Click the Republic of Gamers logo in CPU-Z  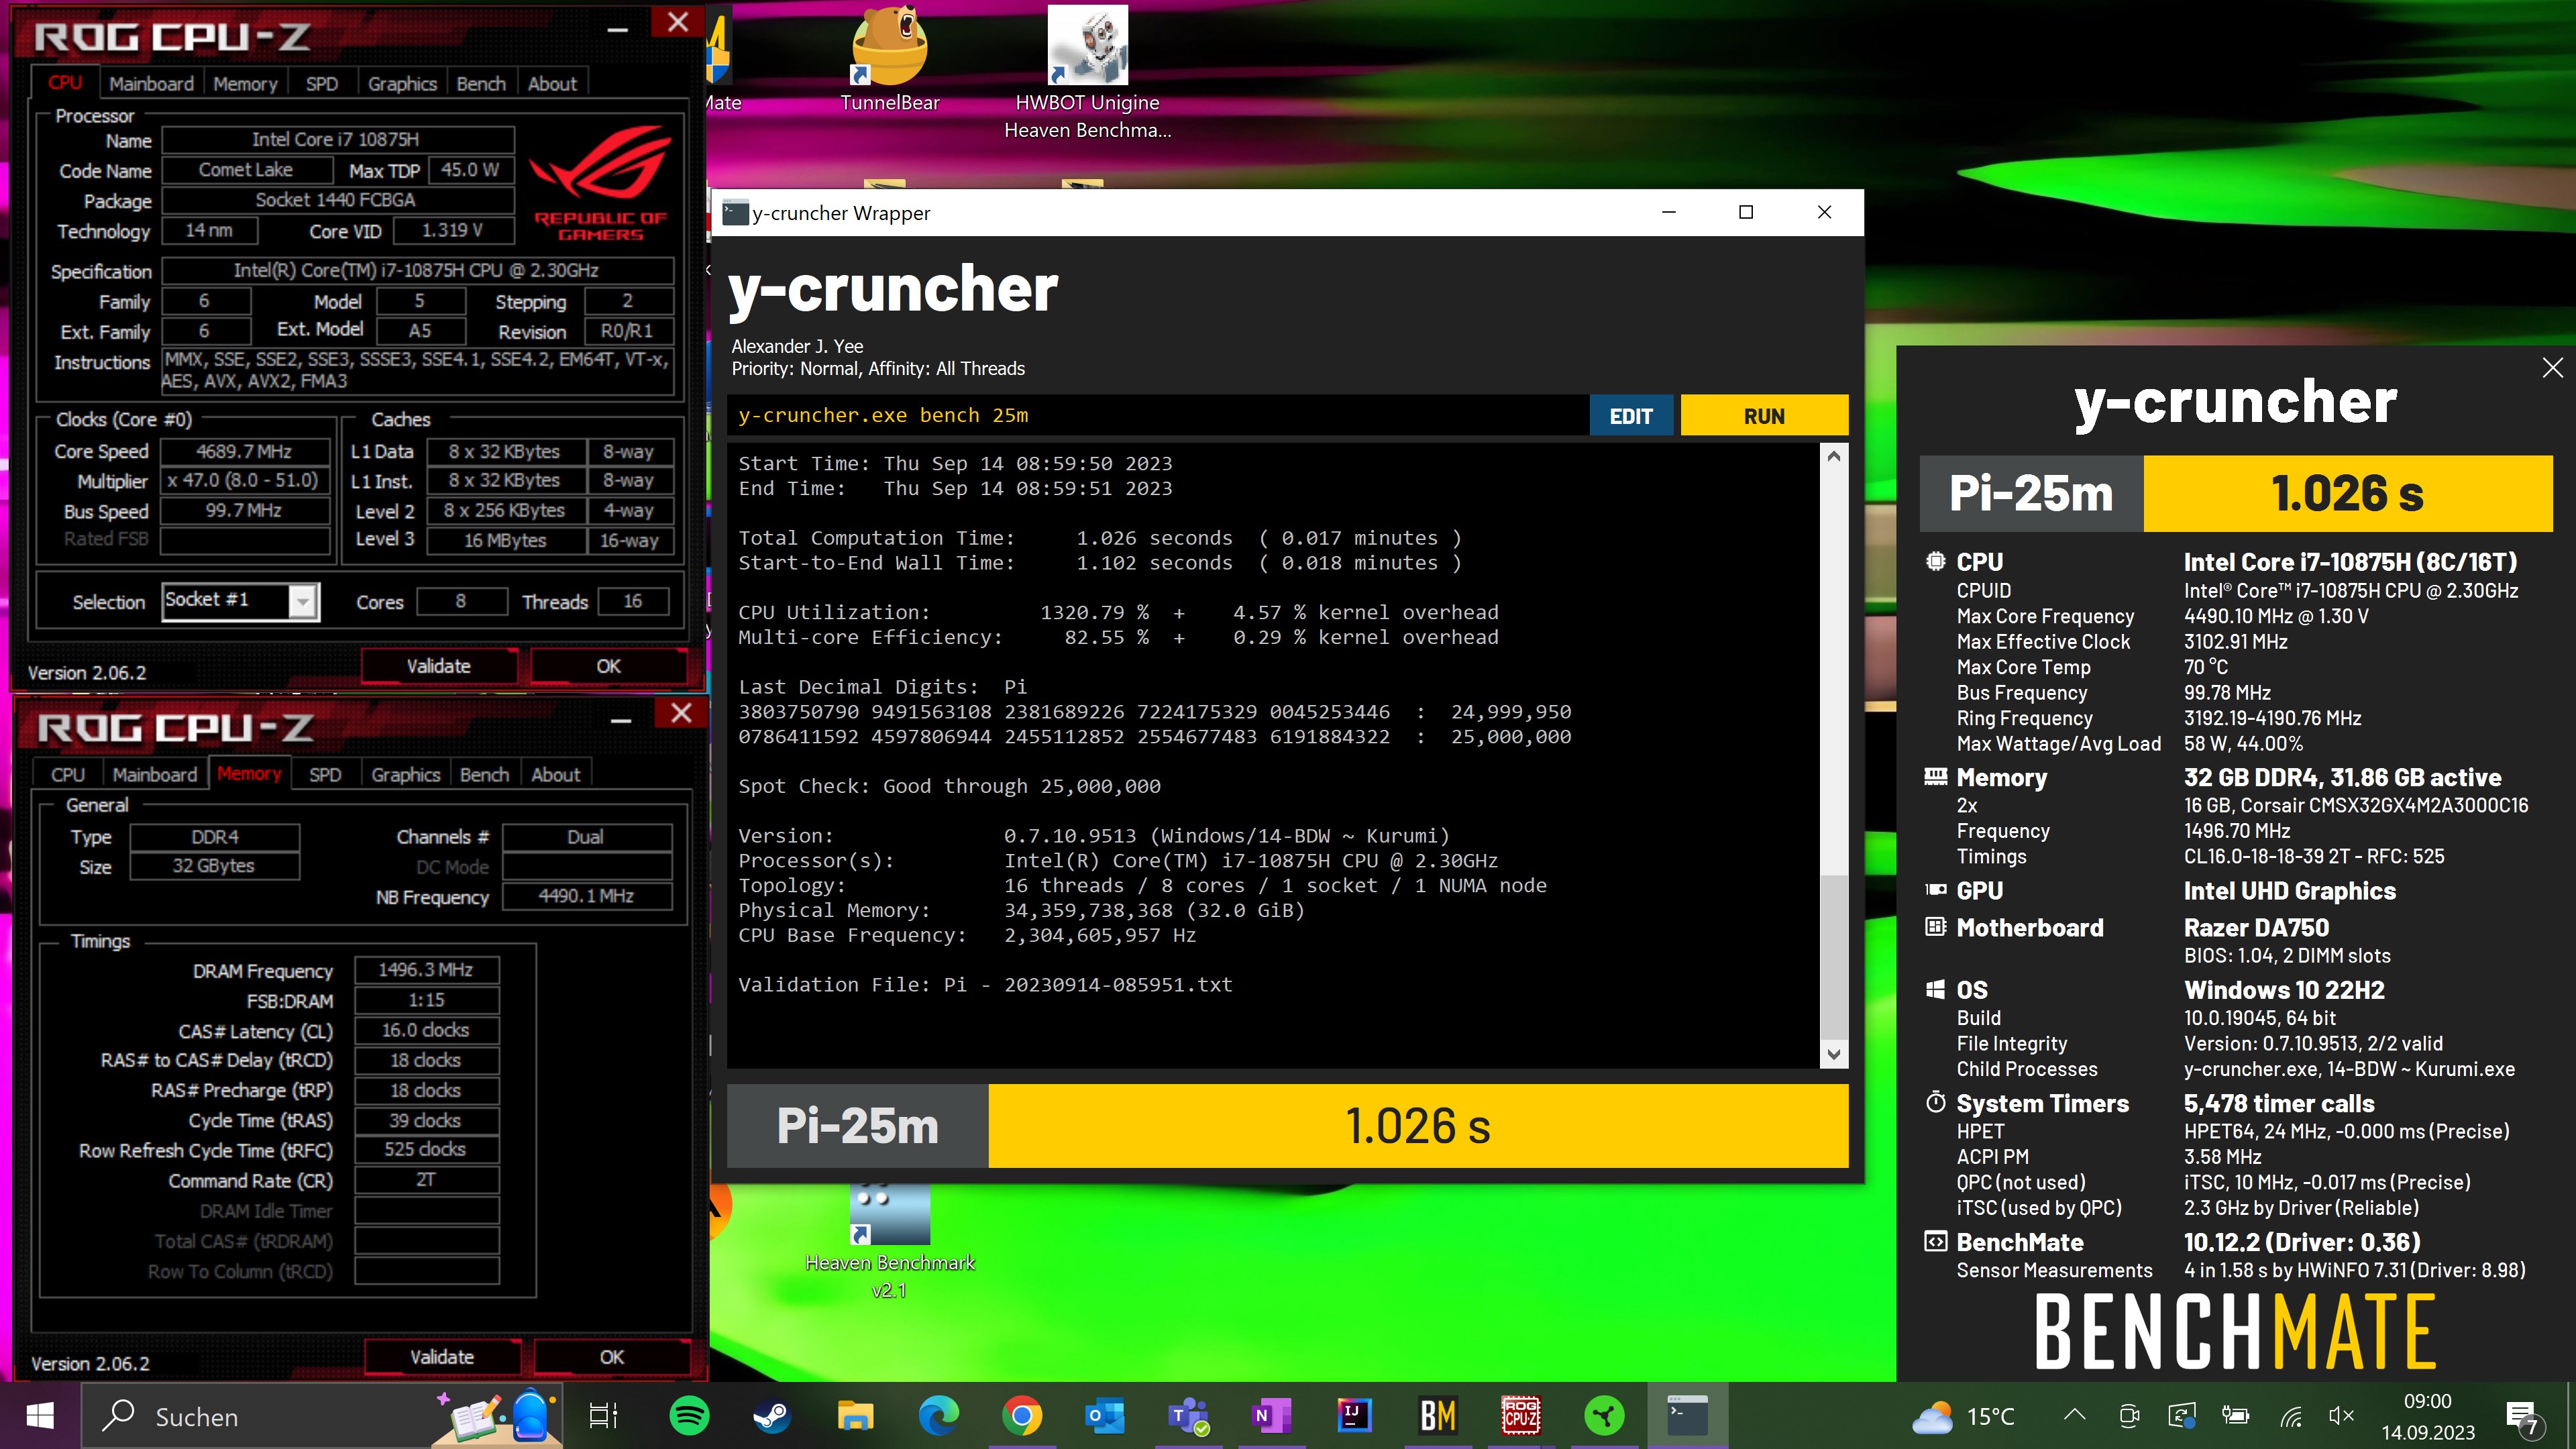click(x=600, y=183)
